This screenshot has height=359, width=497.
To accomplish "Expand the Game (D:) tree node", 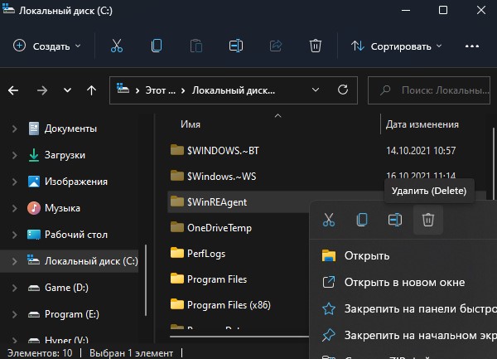I will tap(14, 288).
